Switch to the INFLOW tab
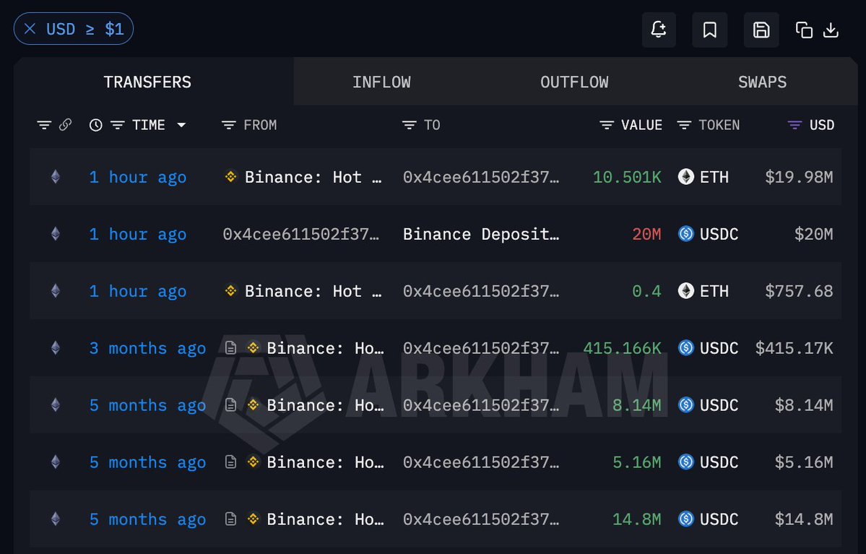866x554 pixels. 381,82
